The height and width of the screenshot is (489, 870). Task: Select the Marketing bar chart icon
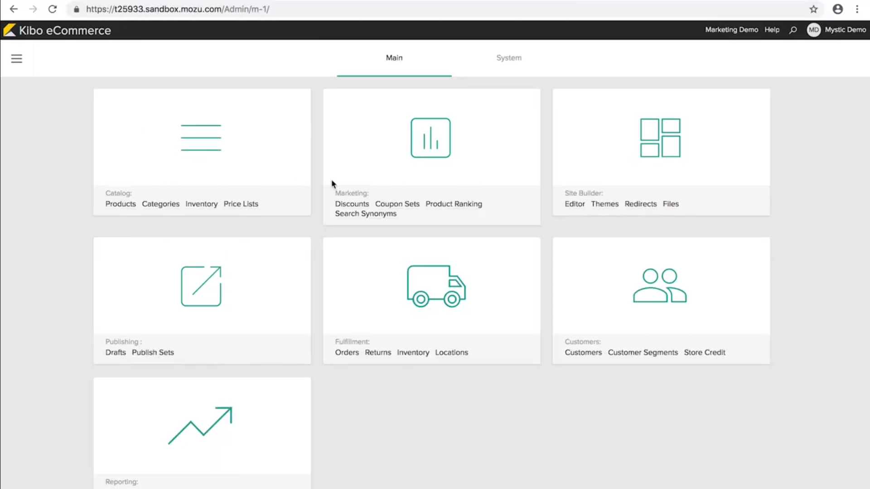tap(430, 138)
